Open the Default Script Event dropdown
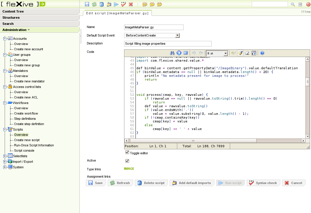 click(177, 35)
